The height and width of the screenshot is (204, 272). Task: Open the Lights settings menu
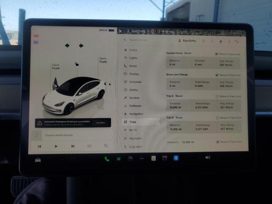[133, 58]
